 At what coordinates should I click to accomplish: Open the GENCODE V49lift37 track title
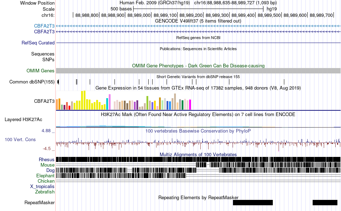pos(198,21)
